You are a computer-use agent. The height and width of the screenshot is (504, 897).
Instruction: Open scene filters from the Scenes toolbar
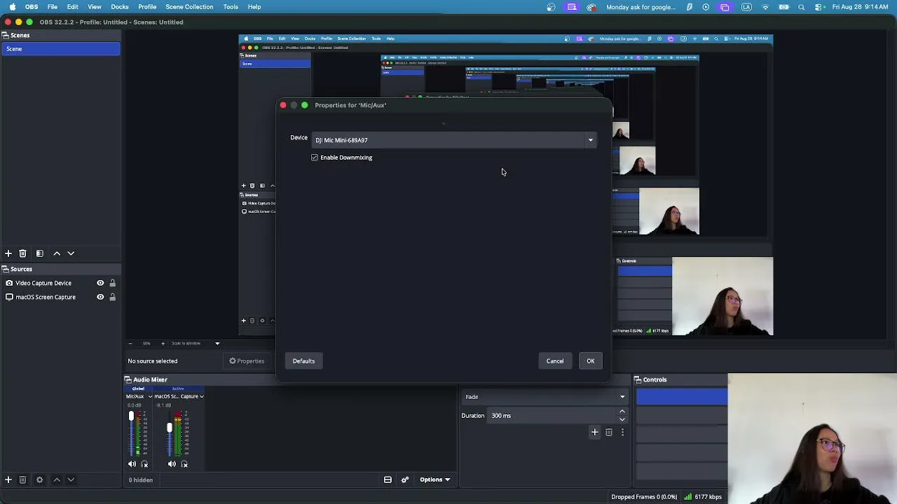point(39,253)
